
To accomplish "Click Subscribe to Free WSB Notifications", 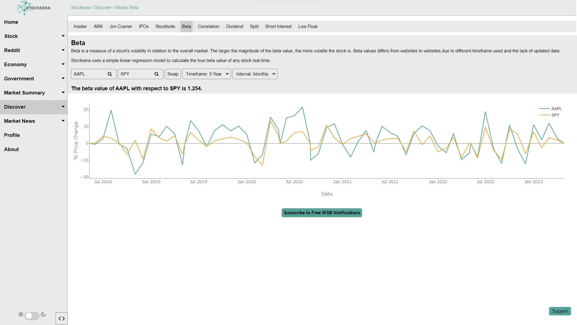I will pyautogui.click(x=322, y=213).
